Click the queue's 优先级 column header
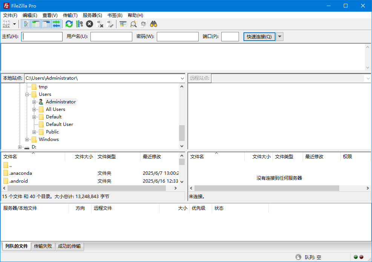The height and width of the screenshot is (262, 372). click(x=201, y=208)
